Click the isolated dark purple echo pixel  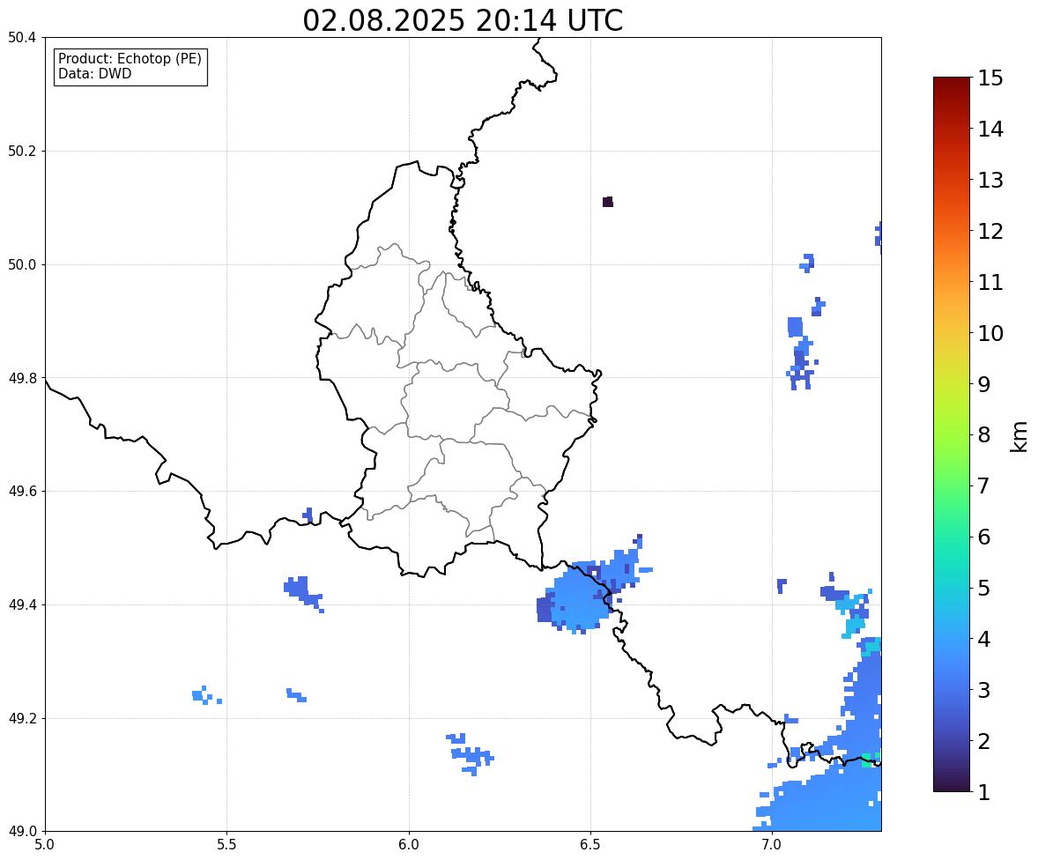tap(608, 202)
